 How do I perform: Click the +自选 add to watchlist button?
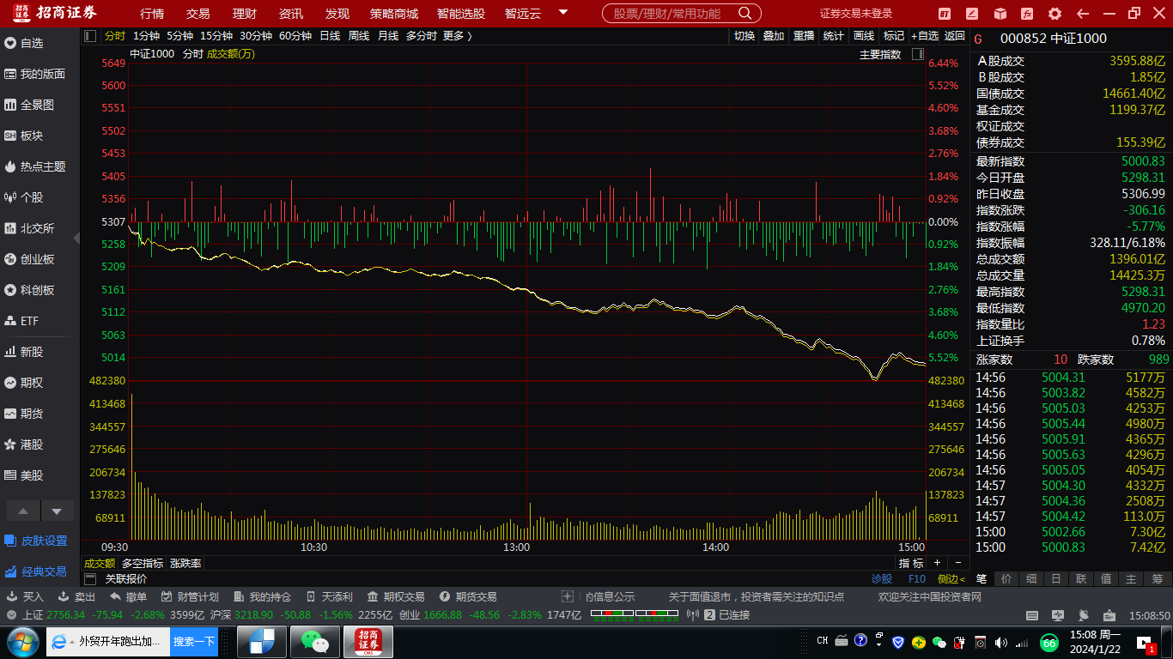point(925,36)
